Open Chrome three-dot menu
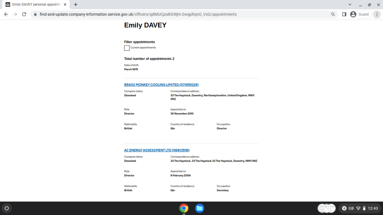383x215 pixels. tap(377, 15)
